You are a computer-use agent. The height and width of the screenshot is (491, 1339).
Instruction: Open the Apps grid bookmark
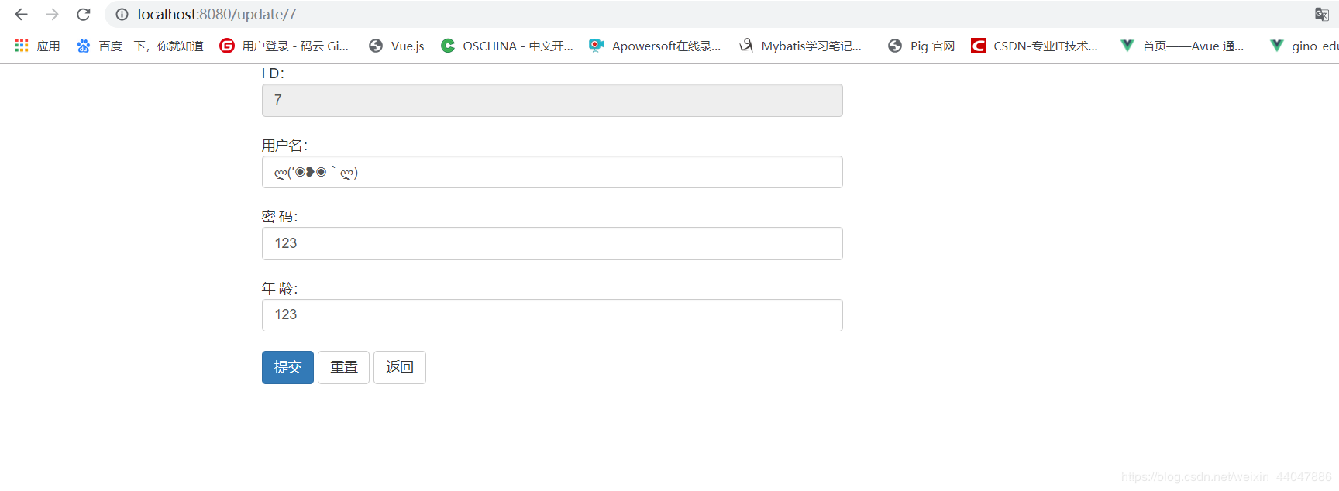click(x=37, y=46)
